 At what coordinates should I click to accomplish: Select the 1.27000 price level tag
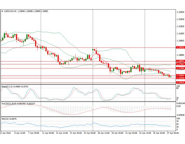180,68
